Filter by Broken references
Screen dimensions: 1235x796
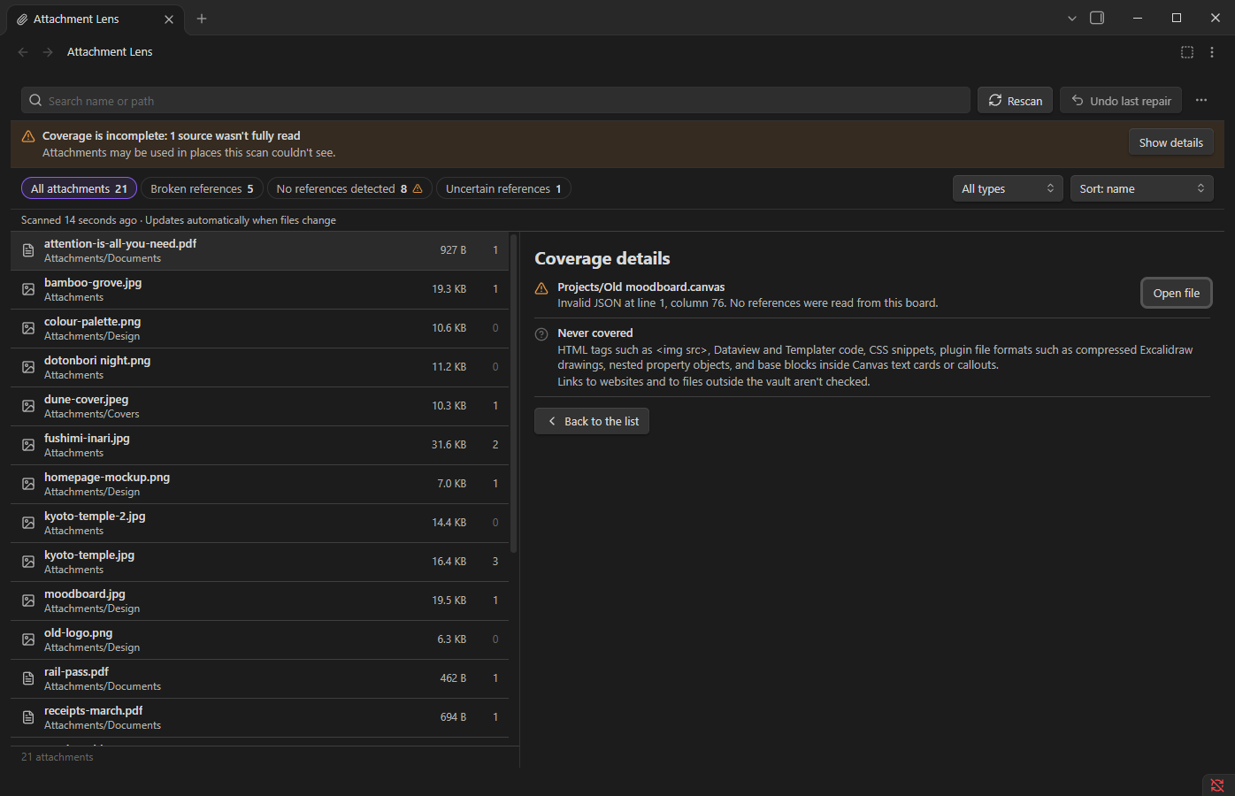click(202, 188)
